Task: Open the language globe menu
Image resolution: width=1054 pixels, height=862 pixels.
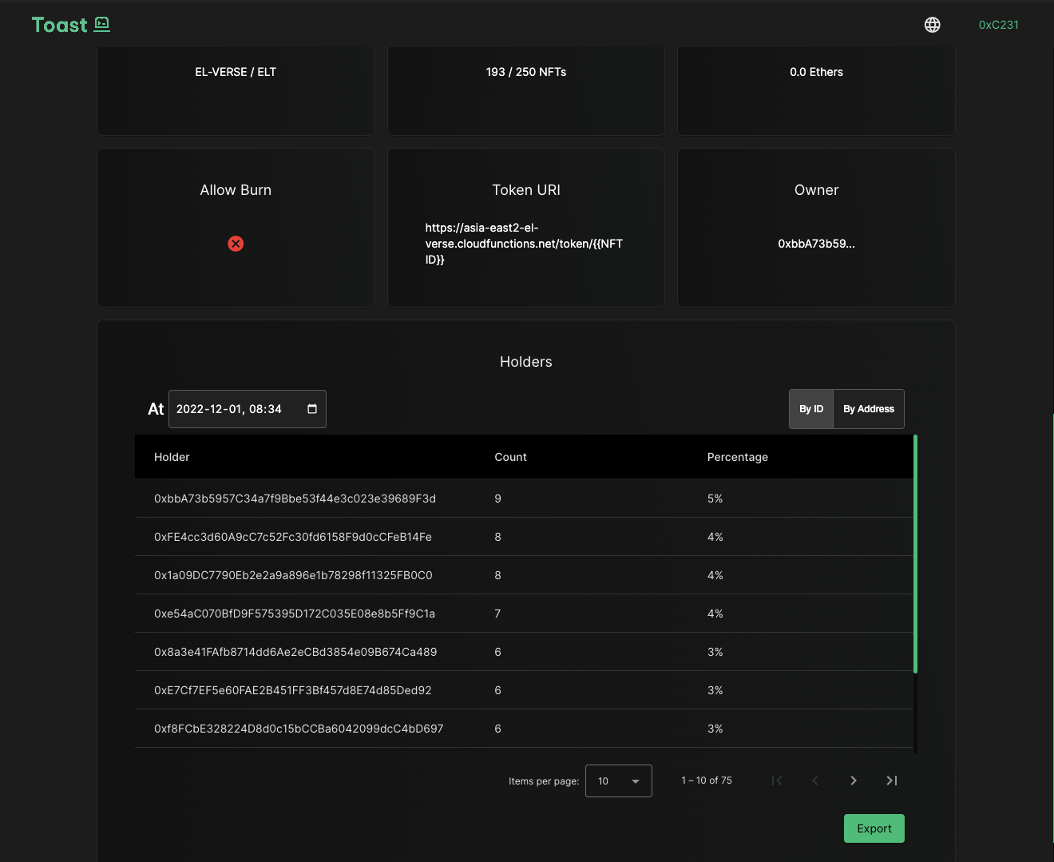Action: (x=932, y=25)
